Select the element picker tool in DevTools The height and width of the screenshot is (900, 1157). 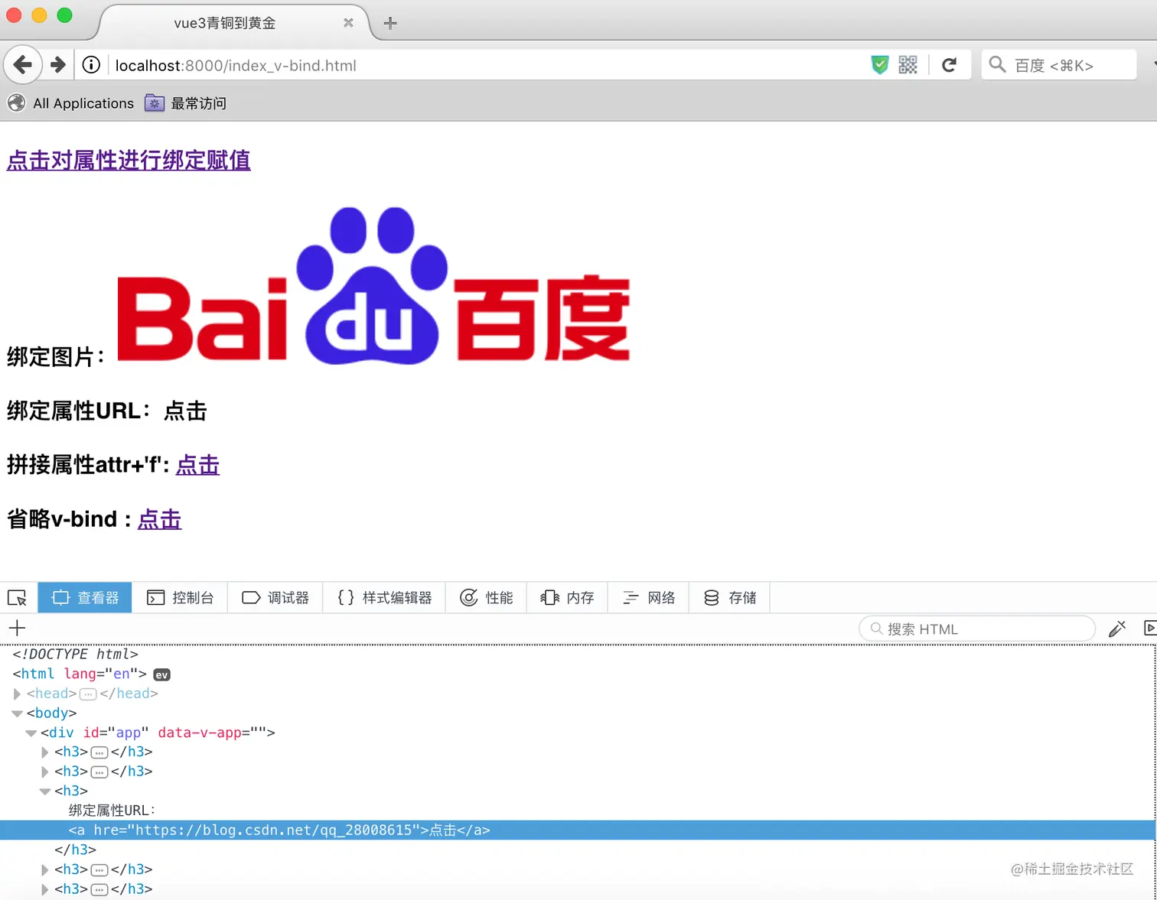(x=17, y=597)
